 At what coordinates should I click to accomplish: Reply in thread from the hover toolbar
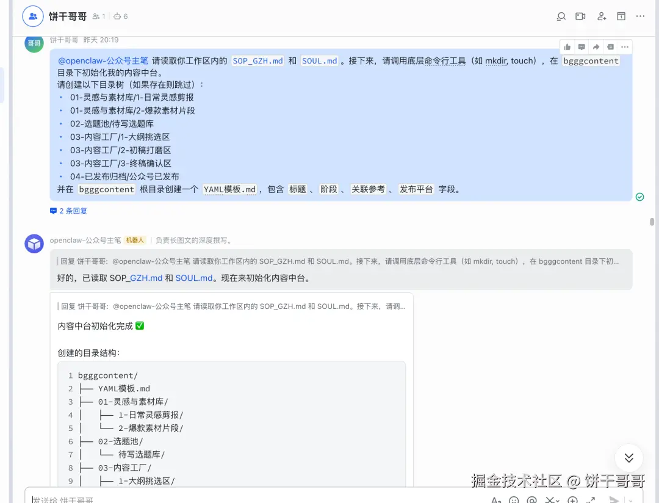(582, 47)
